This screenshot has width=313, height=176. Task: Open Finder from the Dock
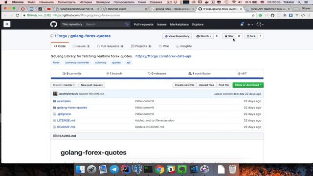tap(80, 170)
